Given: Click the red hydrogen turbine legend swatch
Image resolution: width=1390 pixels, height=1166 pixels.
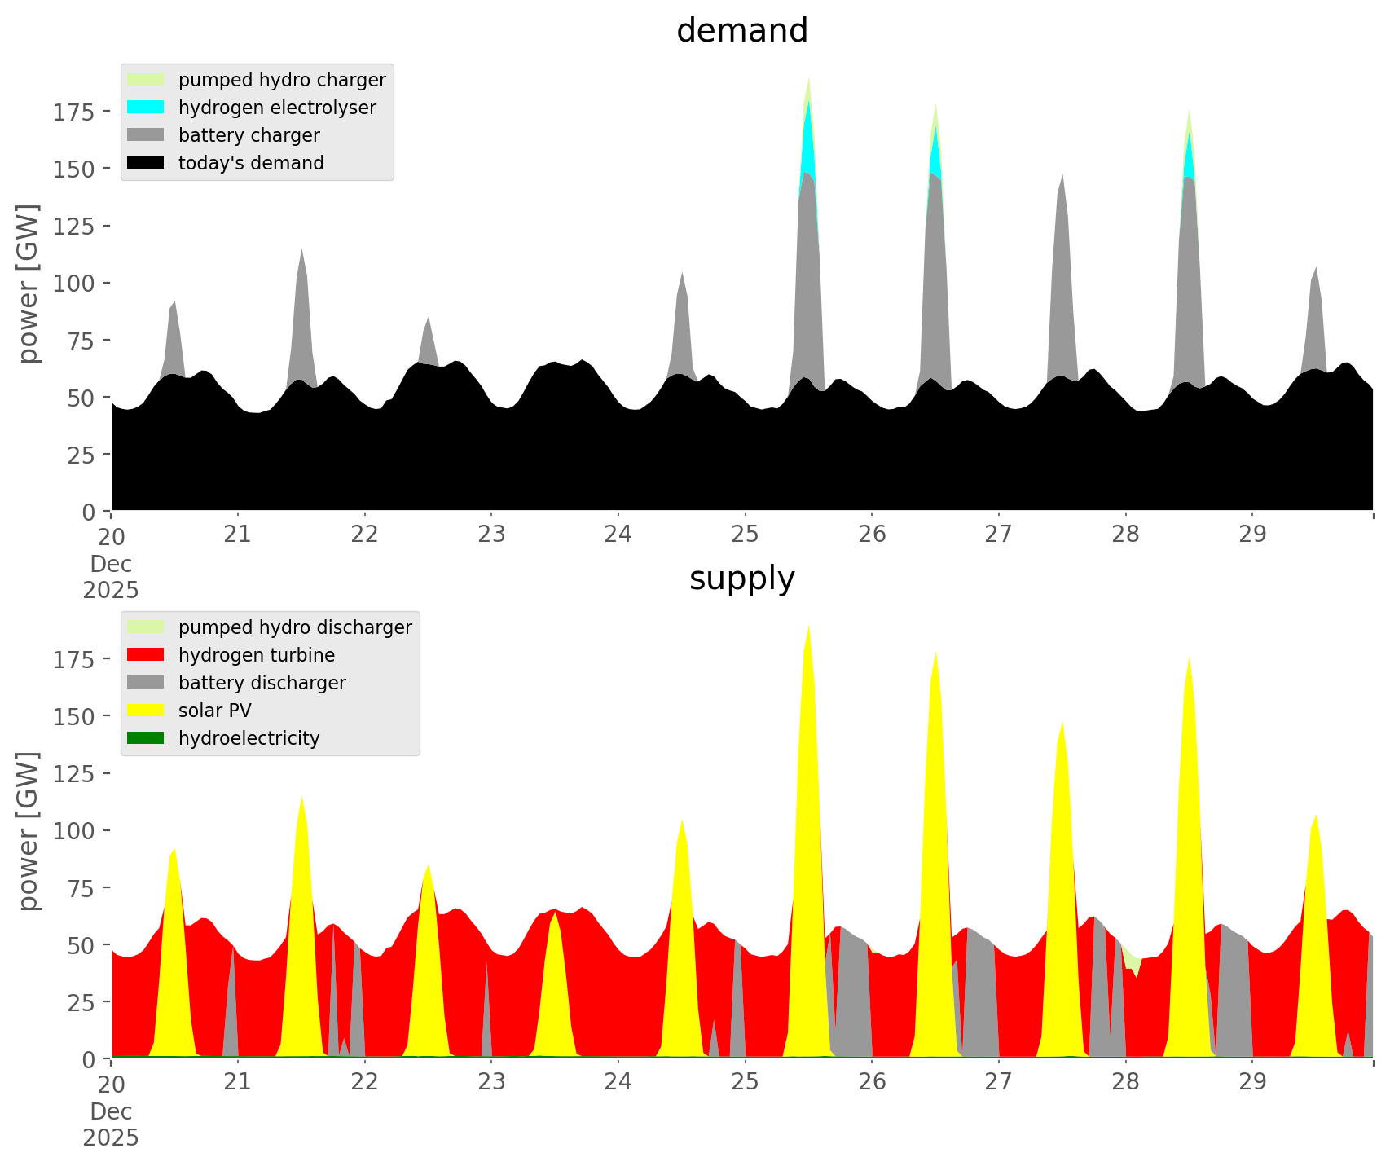Looking at the screenshot, I should tap(146, 655).
